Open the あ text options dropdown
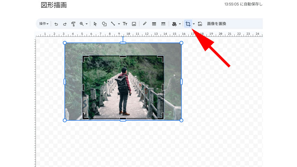Viewport: 297px width, 167px height. [176, 24]
